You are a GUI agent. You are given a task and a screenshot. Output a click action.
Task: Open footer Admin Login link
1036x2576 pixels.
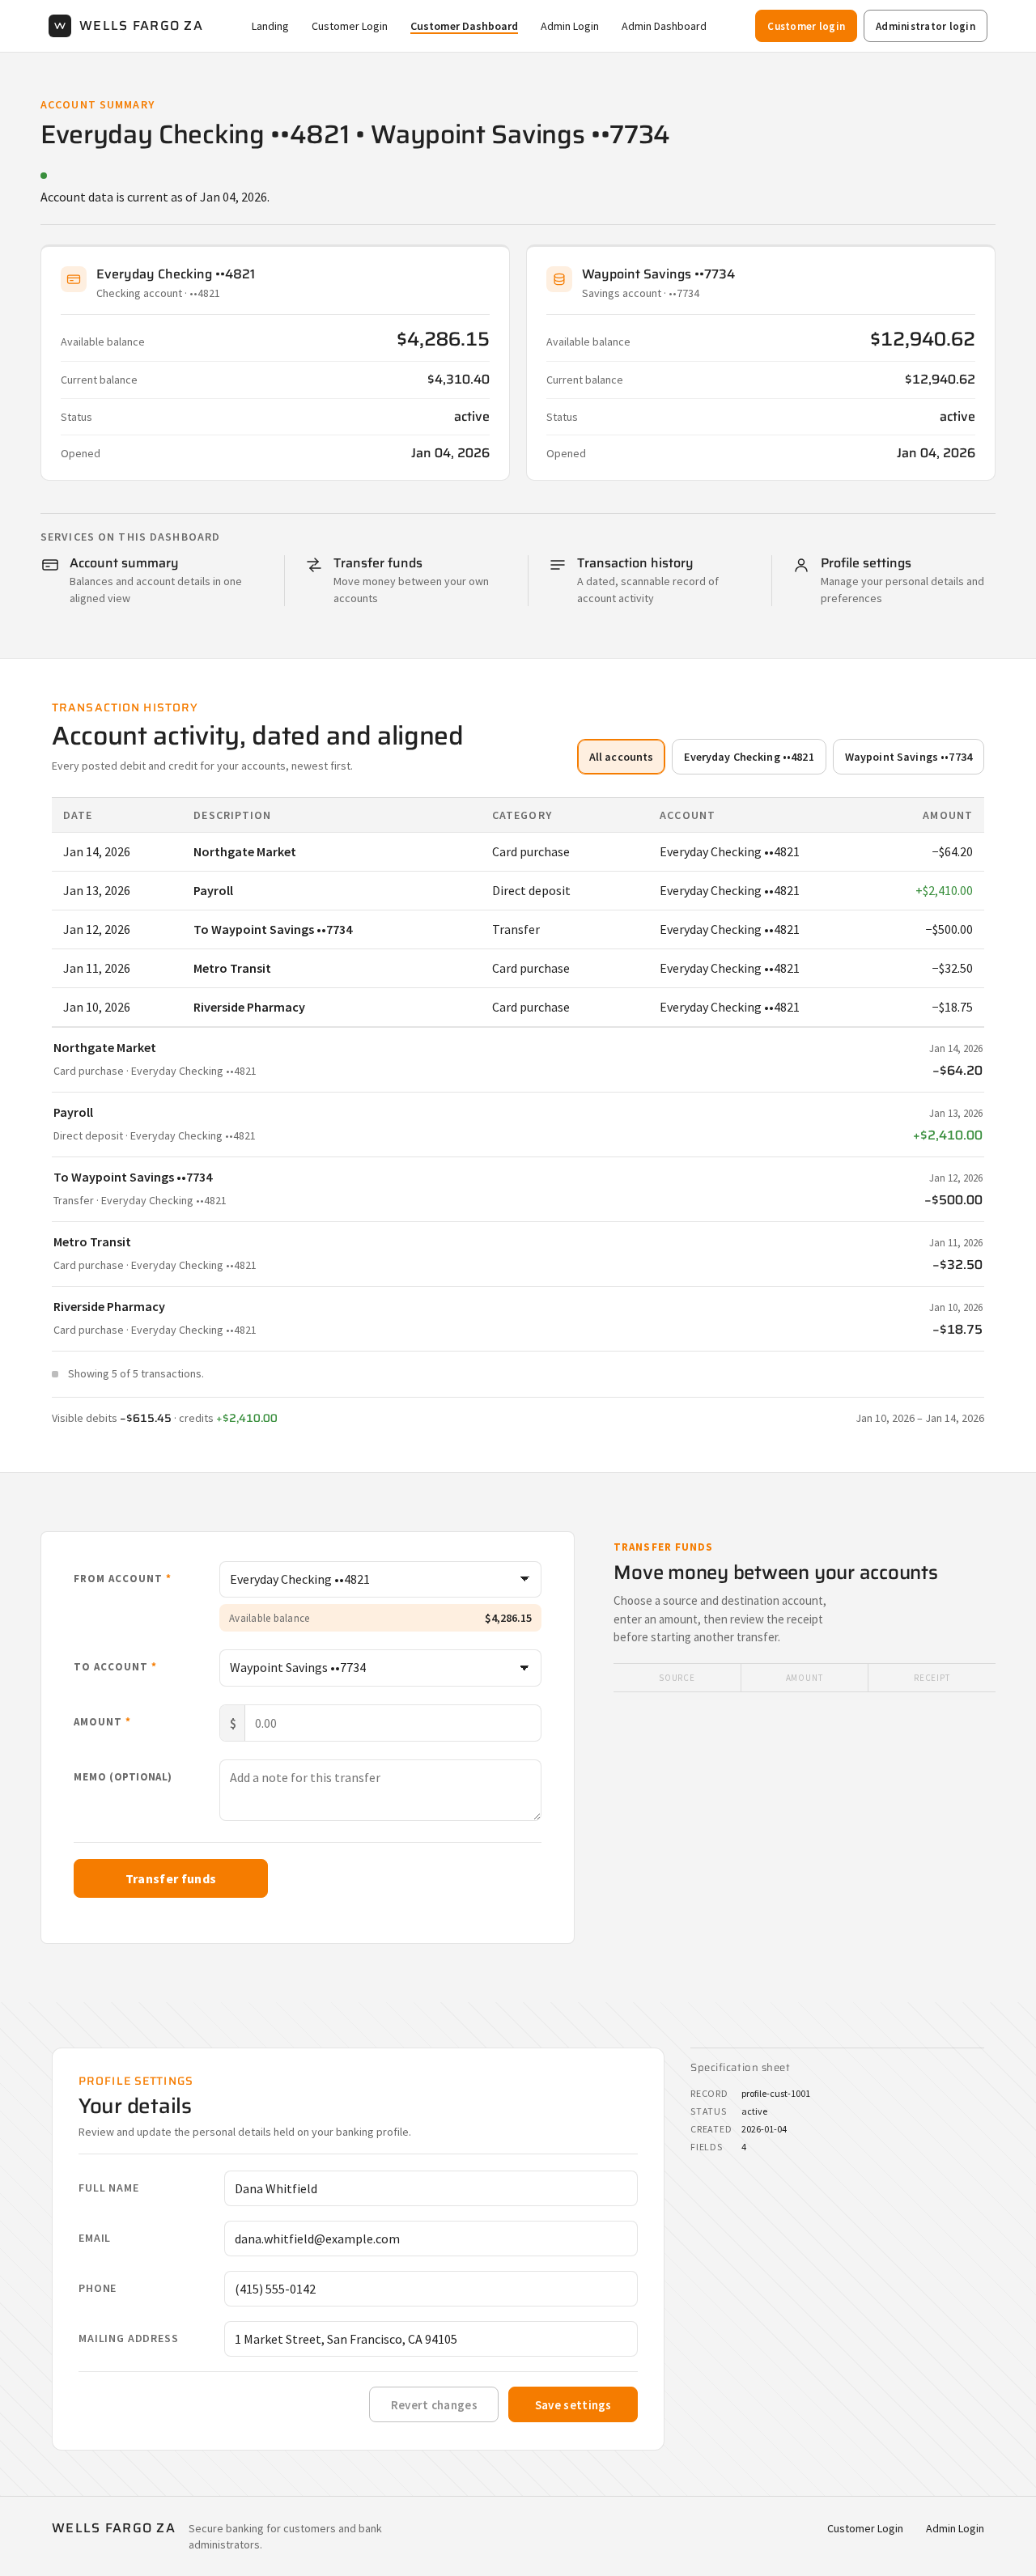pos(955,2528)
